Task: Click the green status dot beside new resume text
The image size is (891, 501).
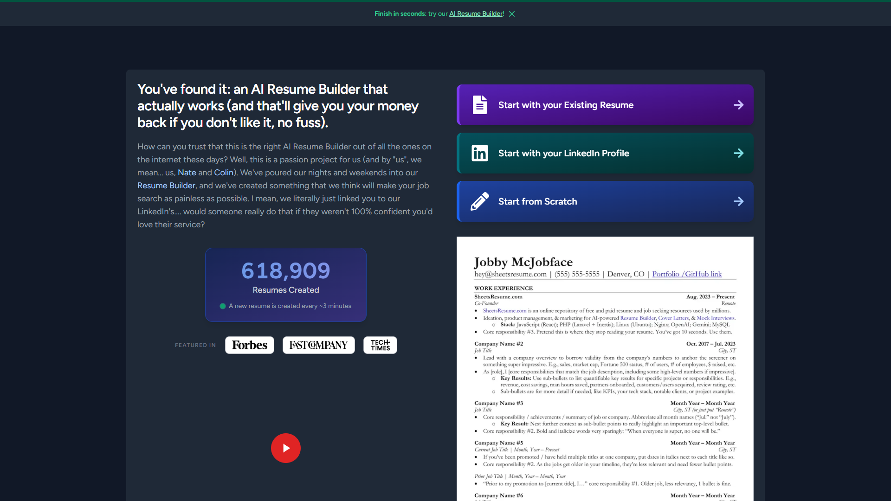Action: (x=223, y=306)
